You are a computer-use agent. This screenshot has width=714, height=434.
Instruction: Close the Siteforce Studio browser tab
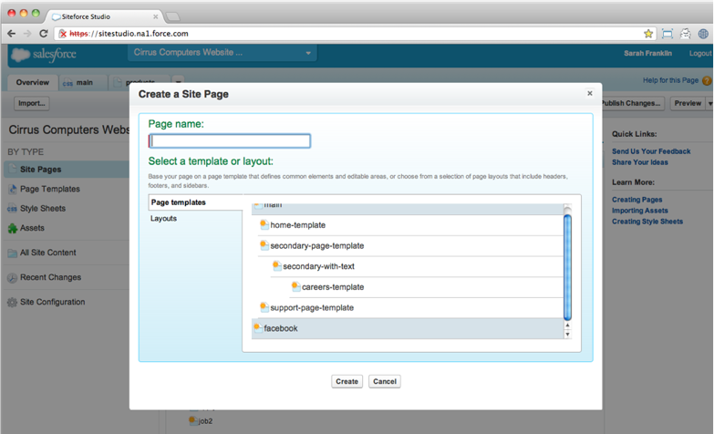point(155,16)
